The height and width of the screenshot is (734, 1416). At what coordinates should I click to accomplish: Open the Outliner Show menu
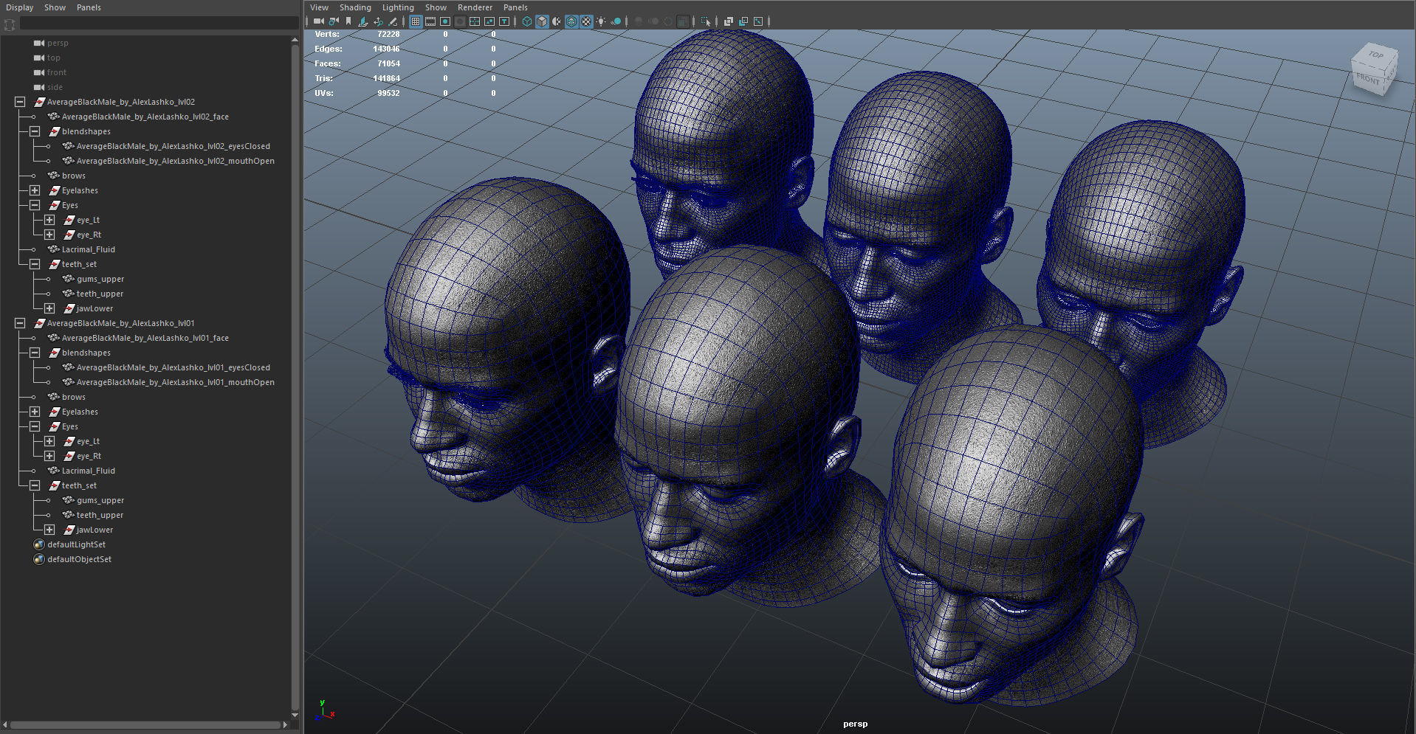coord(55,7)
